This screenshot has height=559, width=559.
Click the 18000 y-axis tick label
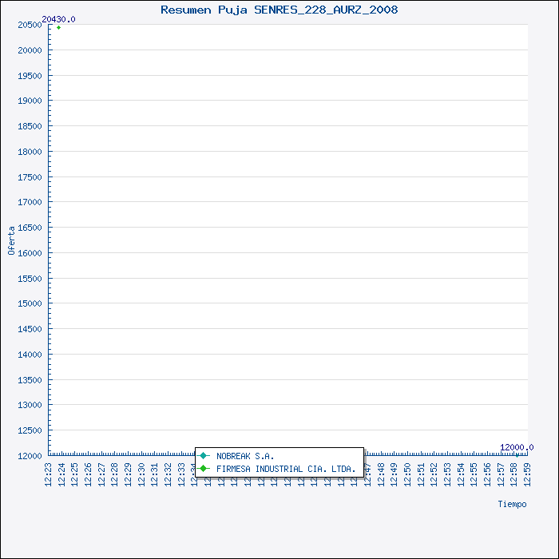29,152
